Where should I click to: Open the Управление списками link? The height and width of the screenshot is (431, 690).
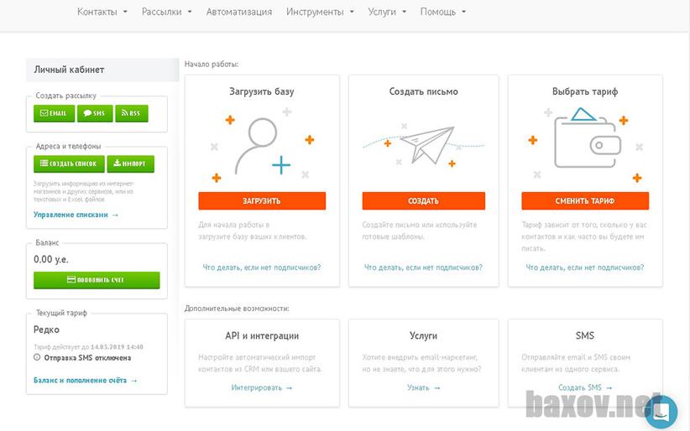[x=76, y=215]
